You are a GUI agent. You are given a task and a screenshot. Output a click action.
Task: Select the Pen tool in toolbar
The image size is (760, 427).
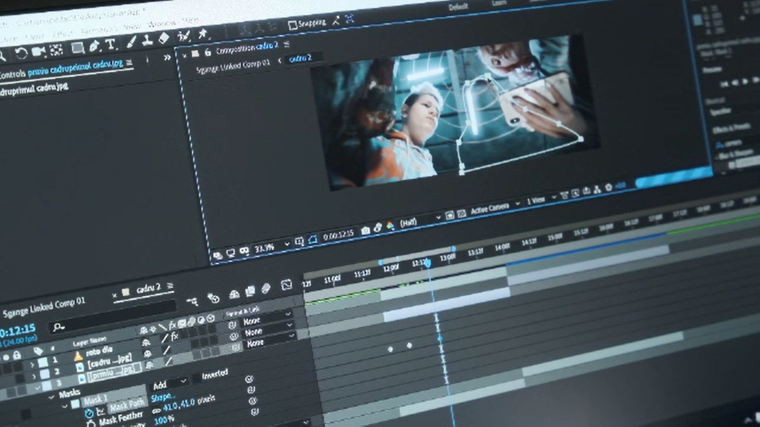94,47
